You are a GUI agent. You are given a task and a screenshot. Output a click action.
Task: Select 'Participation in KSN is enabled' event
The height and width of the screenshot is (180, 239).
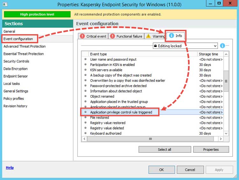click(x=152, y=65)
